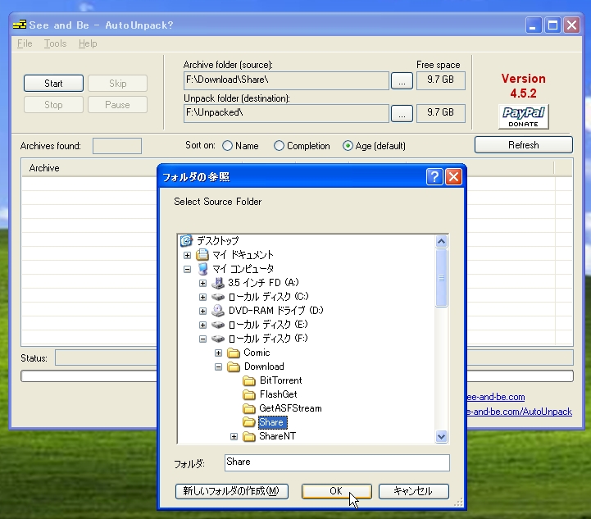Close the folder browse dialog
591x519 pixels.
[x=454, y=176]
